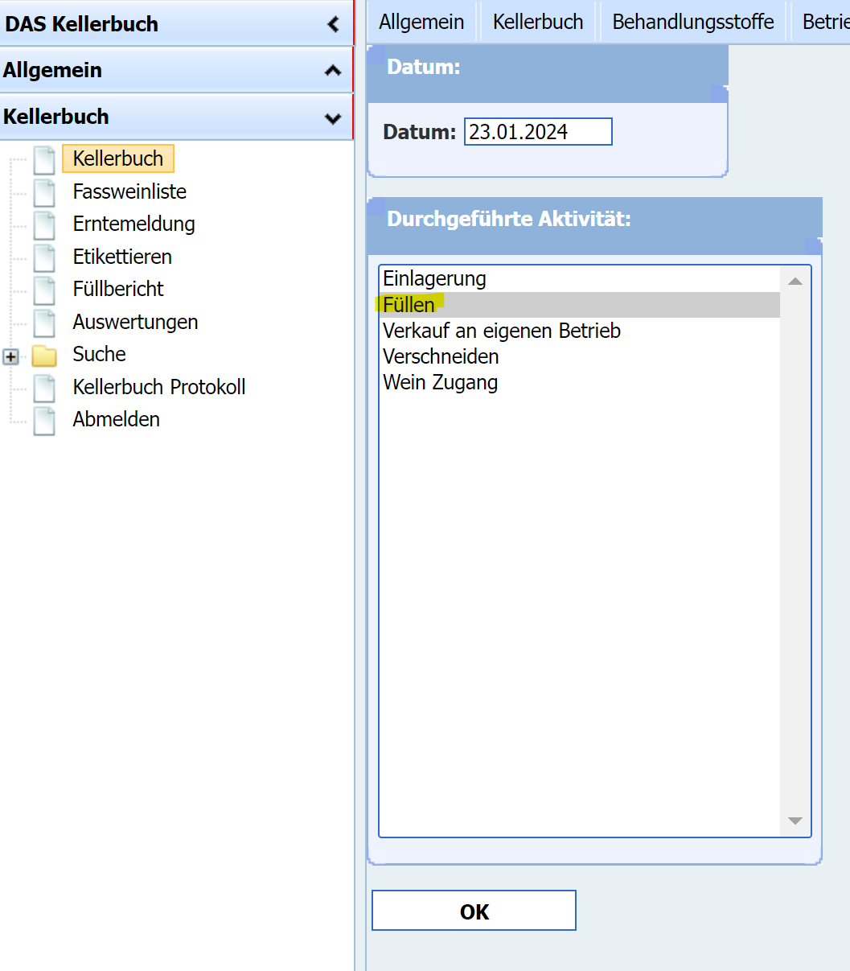Switch to the Kellerbuch top tab

coord(538,22)
